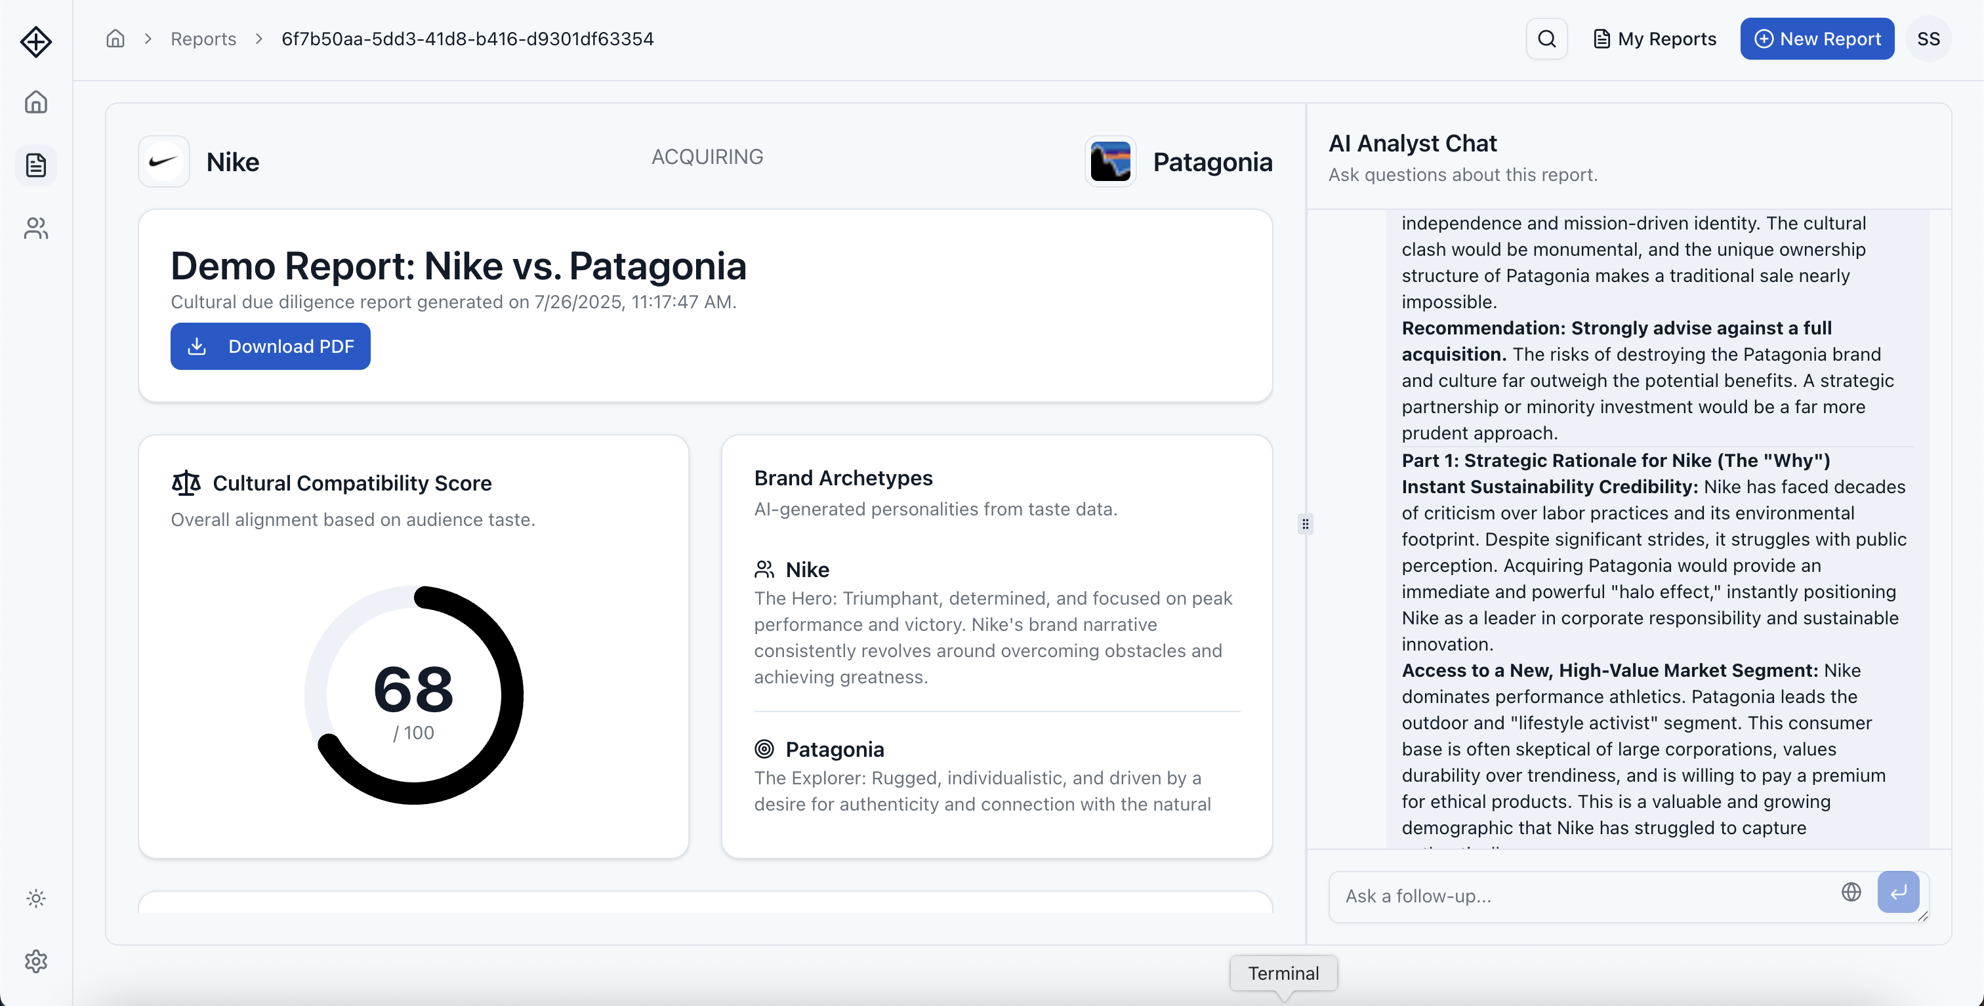Click the home icon in breadcrumb
The height and width of the screenshot is (1006, 1984).
(115, 39)
